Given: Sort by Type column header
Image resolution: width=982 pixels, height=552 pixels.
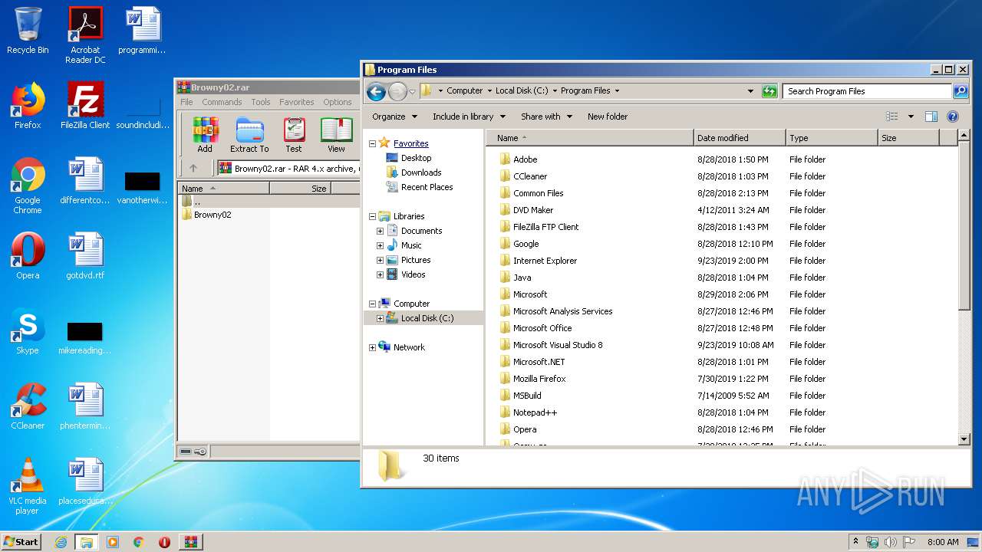Looking at the screenshot, I should coord(832,138).
